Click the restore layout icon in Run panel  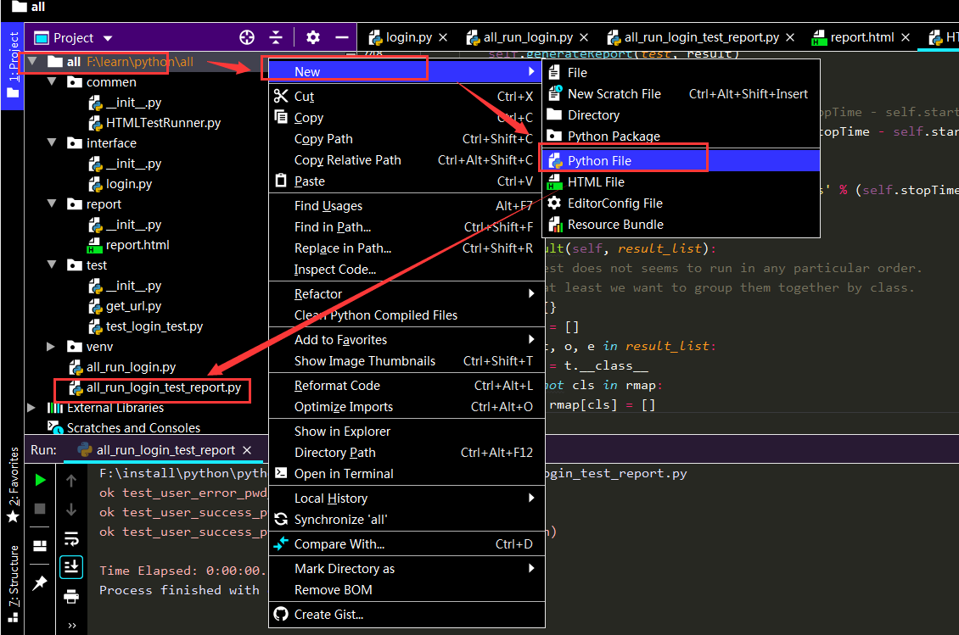click(41, 546)
